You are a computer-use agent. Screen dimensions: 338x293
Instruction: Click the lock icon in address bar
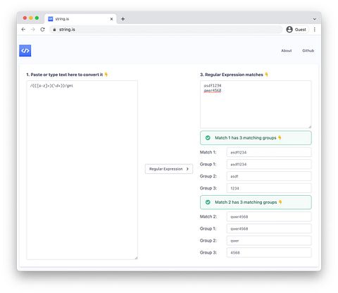pyautogui.click(x=54, y=30)
